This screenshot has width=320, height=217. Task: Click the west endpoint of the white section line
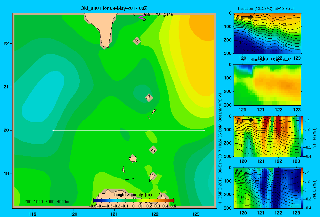(53, 130)
